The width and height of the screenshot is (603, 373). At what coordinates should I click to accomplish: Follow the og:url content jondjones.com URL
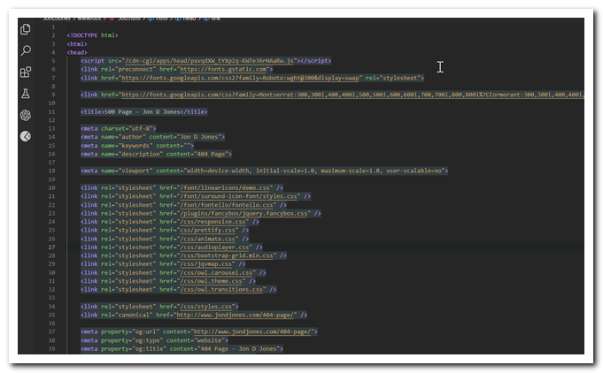click(254, 332)
